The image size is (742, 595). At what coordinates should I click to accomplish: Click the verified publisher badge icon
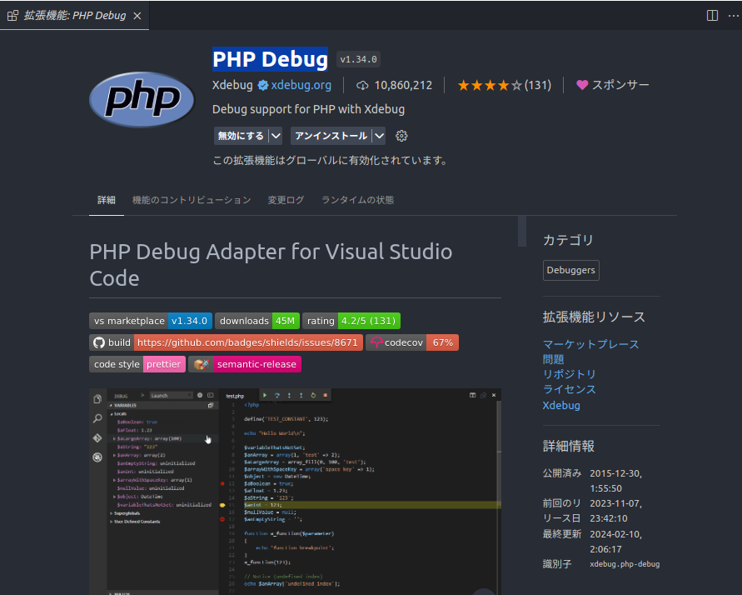point(263,85)
